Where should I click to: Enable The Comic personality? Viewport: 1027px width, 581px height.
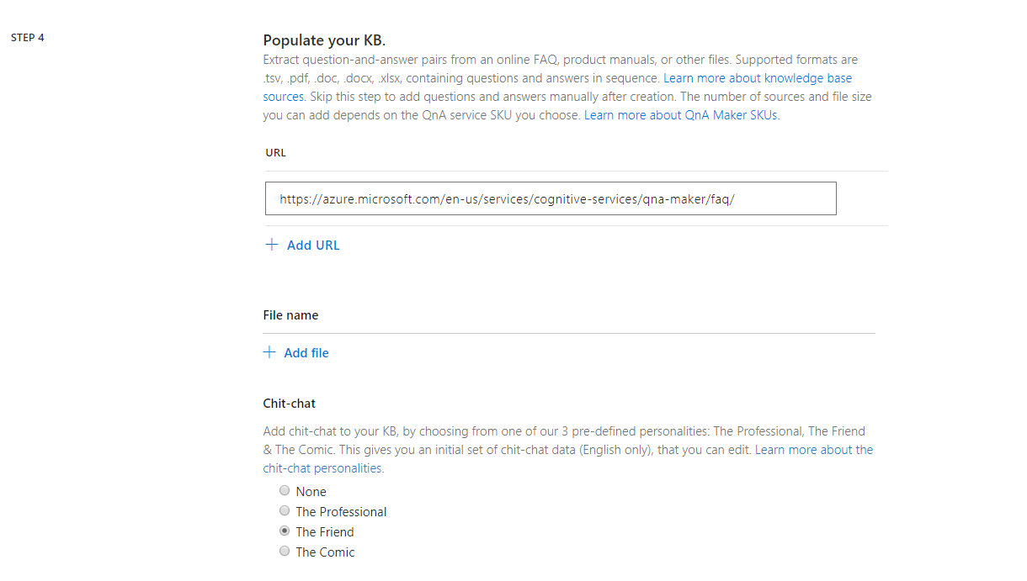click(285, 551)
